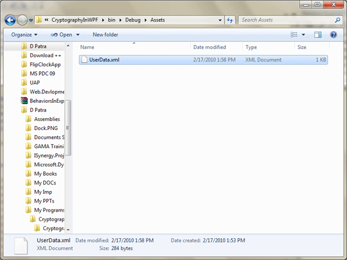Maximize the Explorer window
Viewport: 347px width, 260px height.
(318, 4)
